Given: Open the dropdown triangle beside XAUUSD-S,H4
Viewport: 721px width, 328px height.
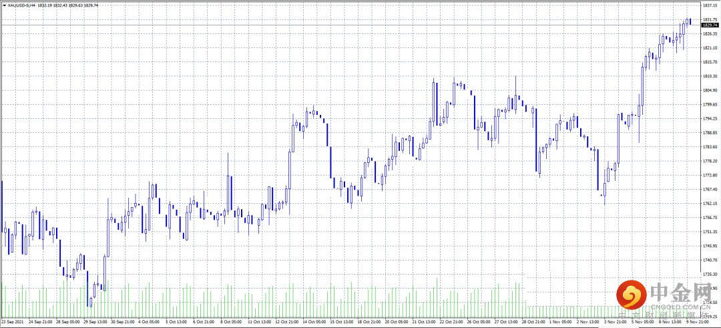Looking at the screenshot, I should coord(5,5).
